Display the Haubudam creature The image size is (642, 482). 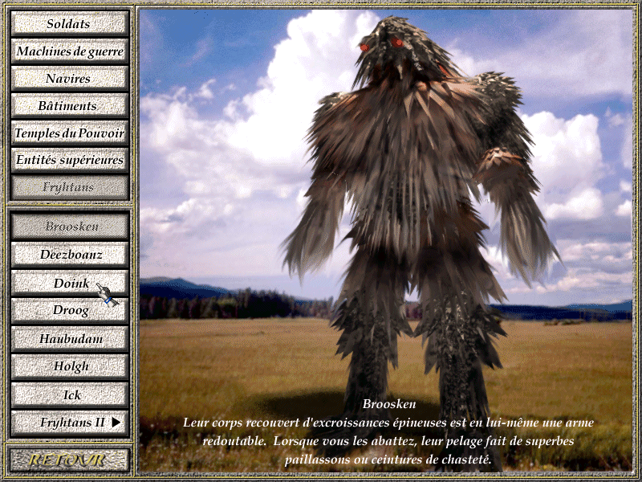[70, 338]
